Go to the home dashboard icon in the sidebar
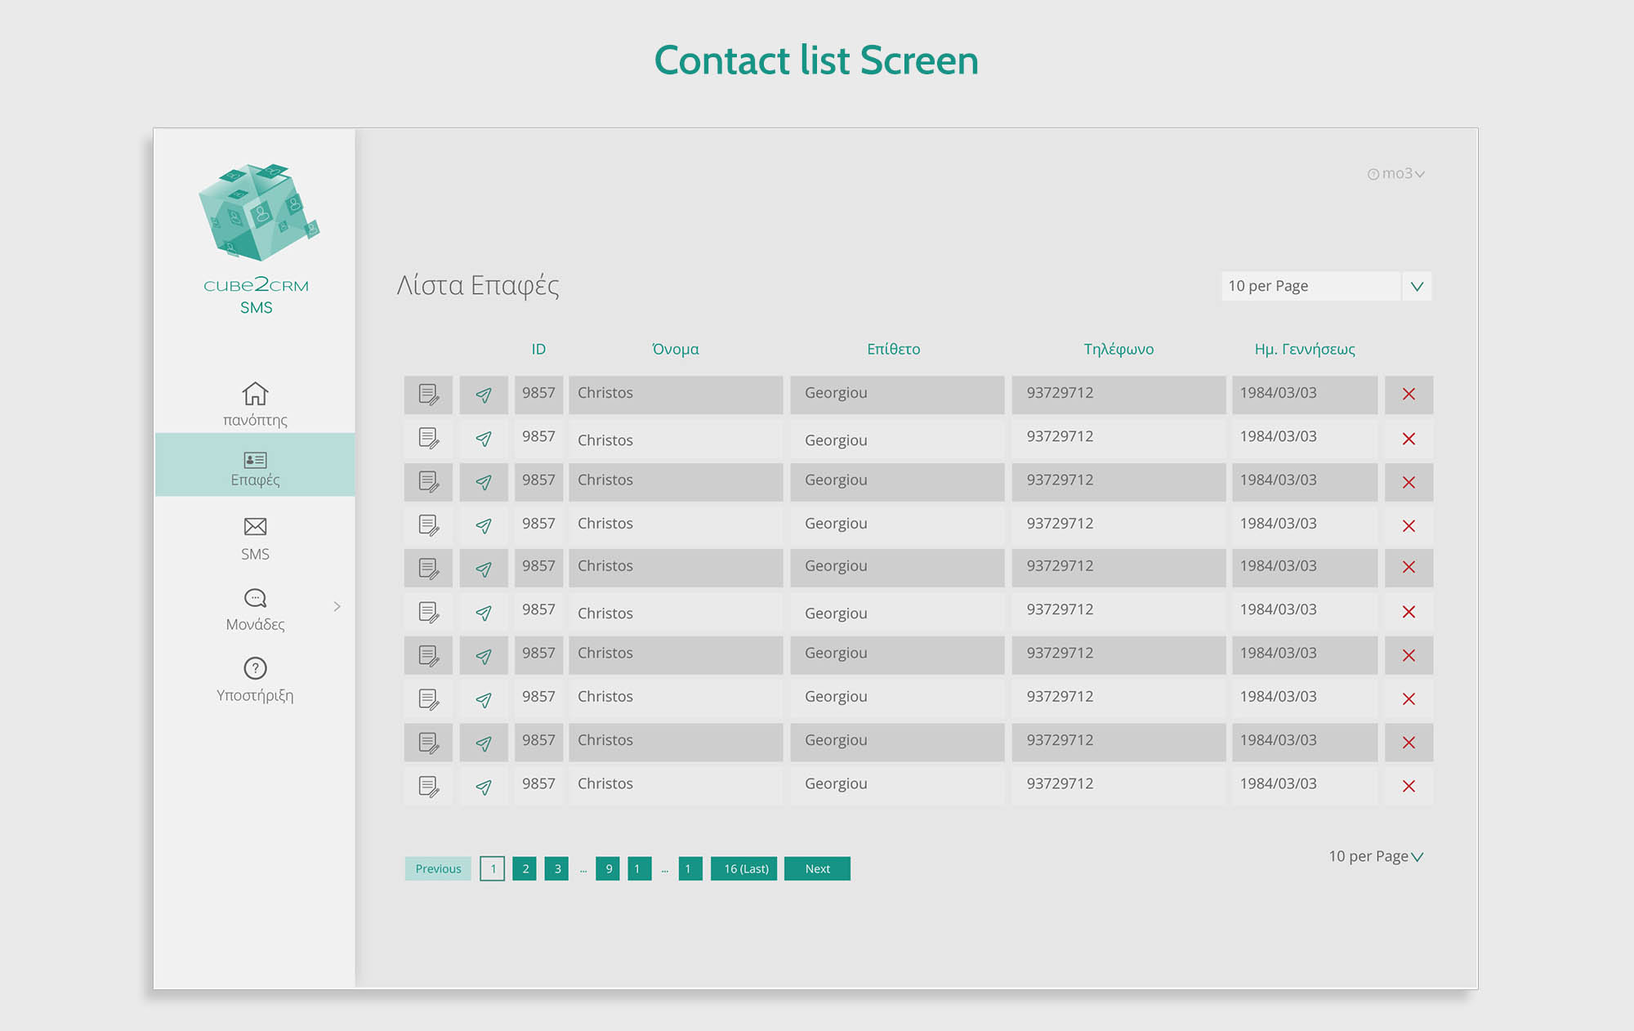1634x1031 pixels. pos(255,394)
